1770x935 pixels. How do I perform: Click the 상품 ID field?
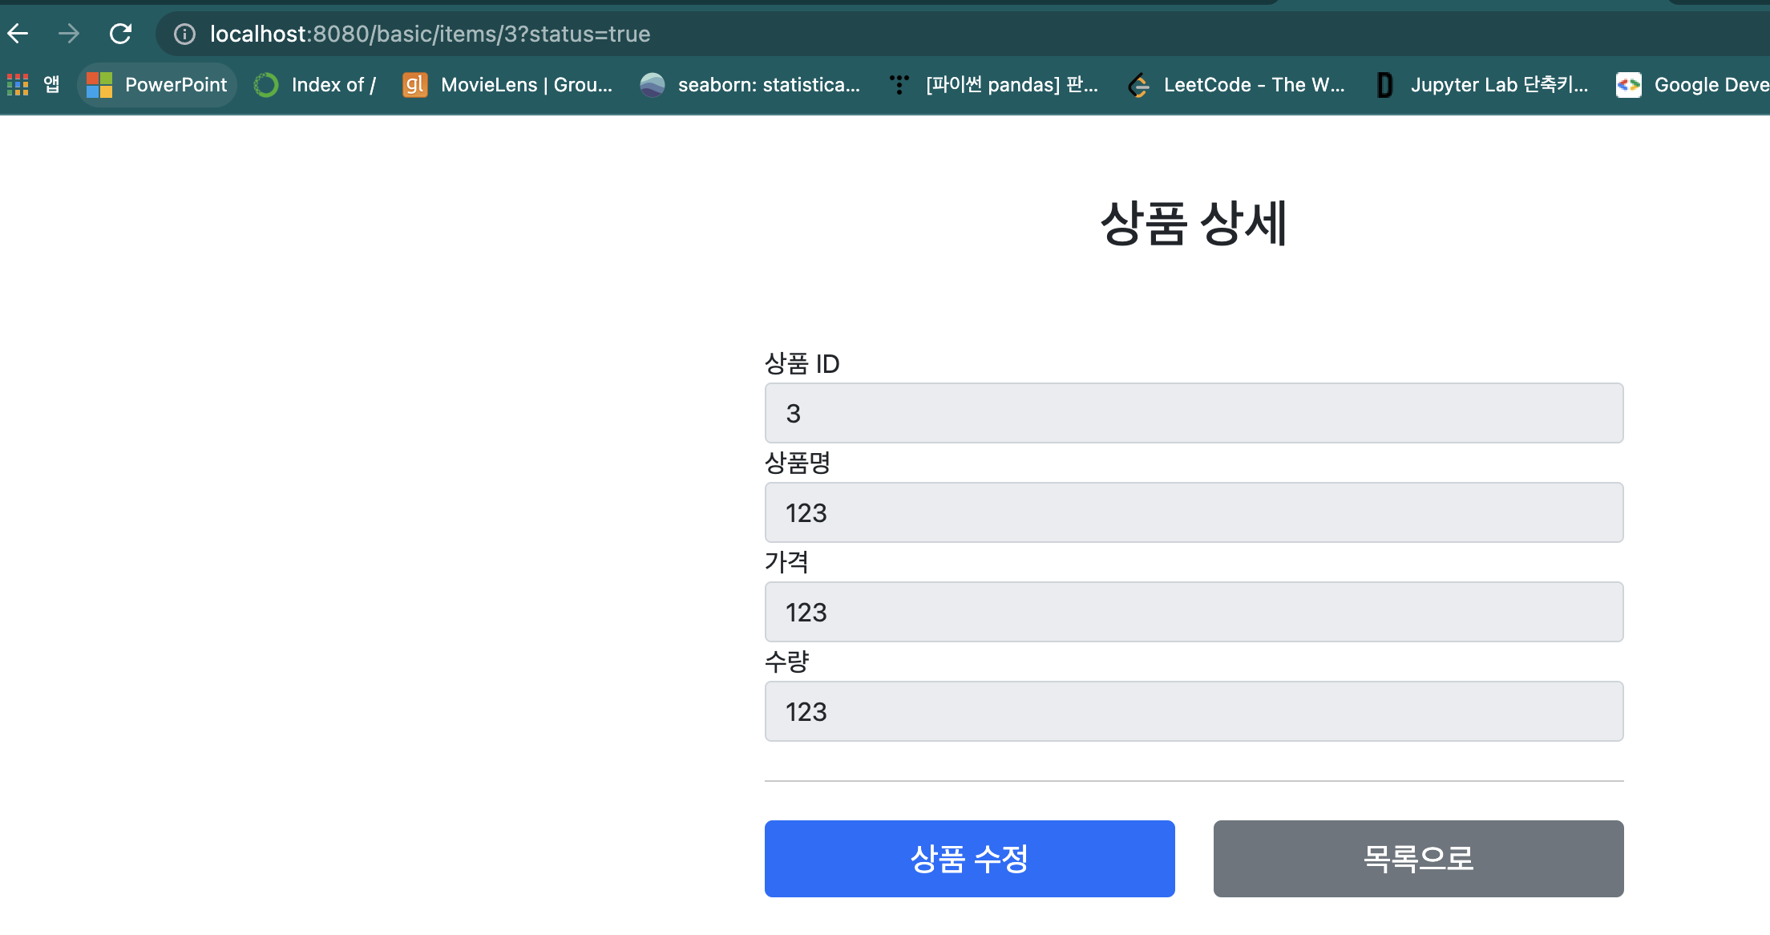[x=1194, y=413]
